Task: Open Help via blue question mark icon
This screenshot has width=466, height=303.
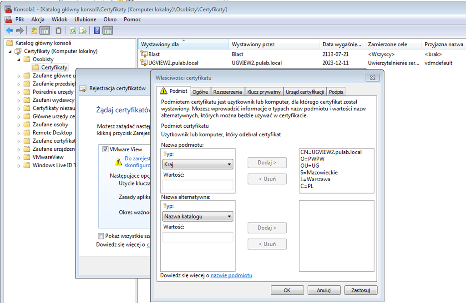Action: [97, 30]
